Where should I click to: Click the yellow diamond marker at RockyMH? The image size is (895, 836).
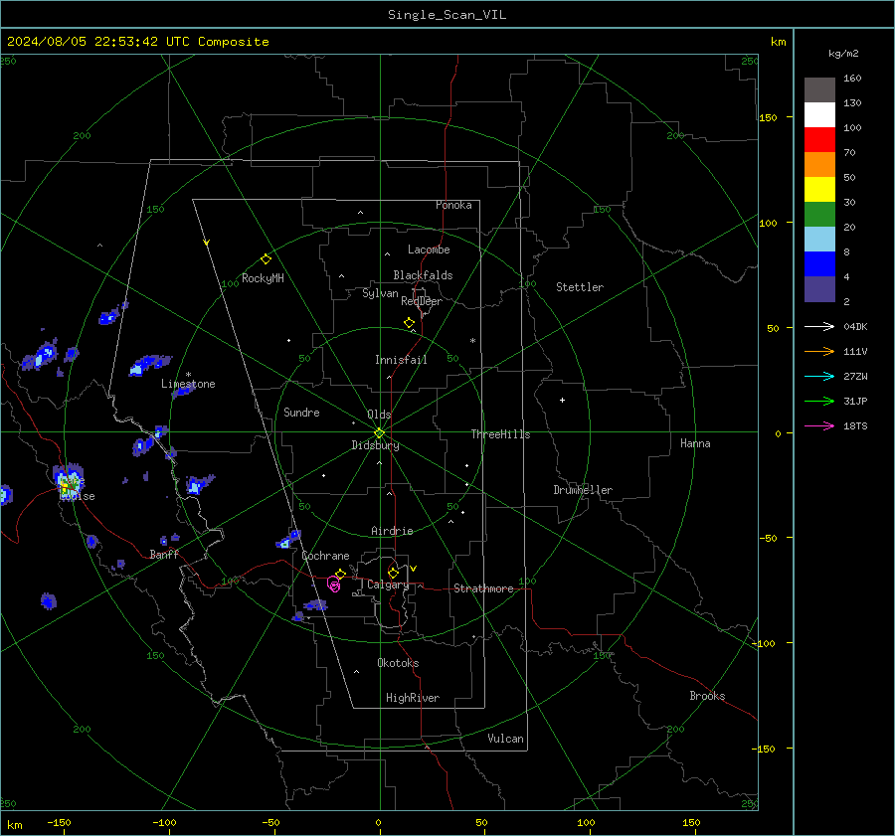tap(266, 259)
